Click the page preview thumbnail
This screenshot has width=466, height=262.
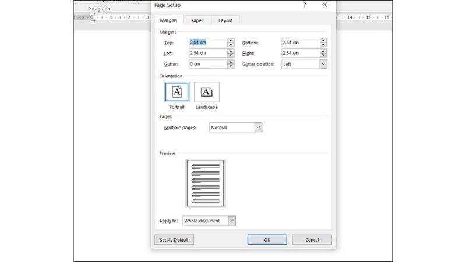click(x=206, y=183)
